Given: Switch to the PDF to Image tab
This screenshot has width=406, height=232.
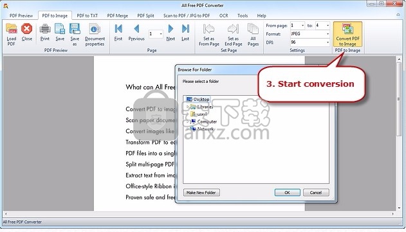Looking at the screenshot, I should [x=55, y=15].
